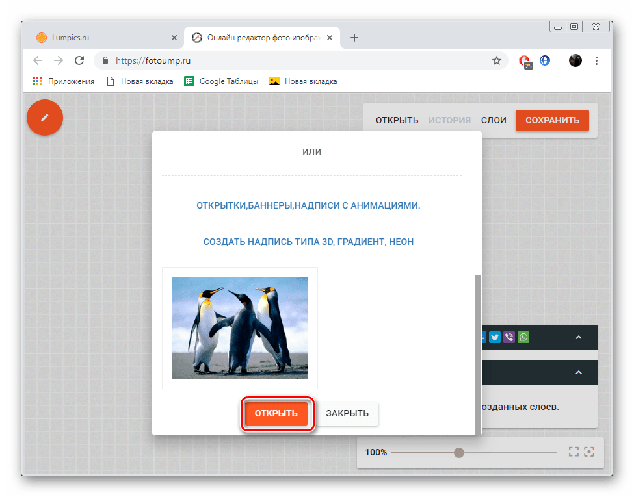
Task: Bookmark the page with the star icon
Action: [497, 60]
